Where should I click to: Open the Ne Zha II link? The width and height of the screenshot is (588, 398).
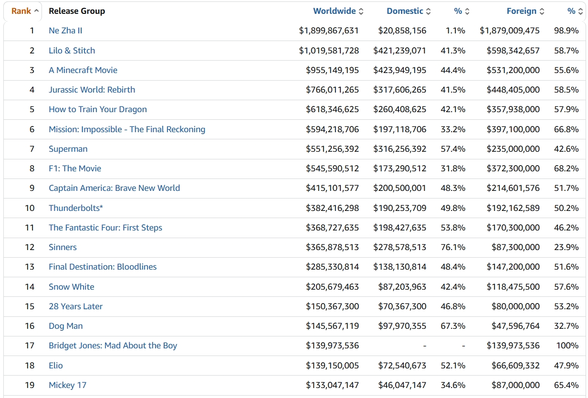pos(65,31)
